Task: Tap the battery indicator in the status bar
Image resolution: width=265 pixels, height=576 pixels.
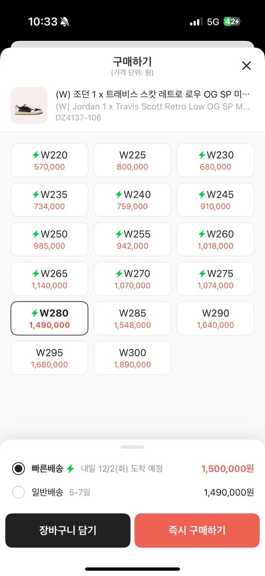Action: coord(233,22)
